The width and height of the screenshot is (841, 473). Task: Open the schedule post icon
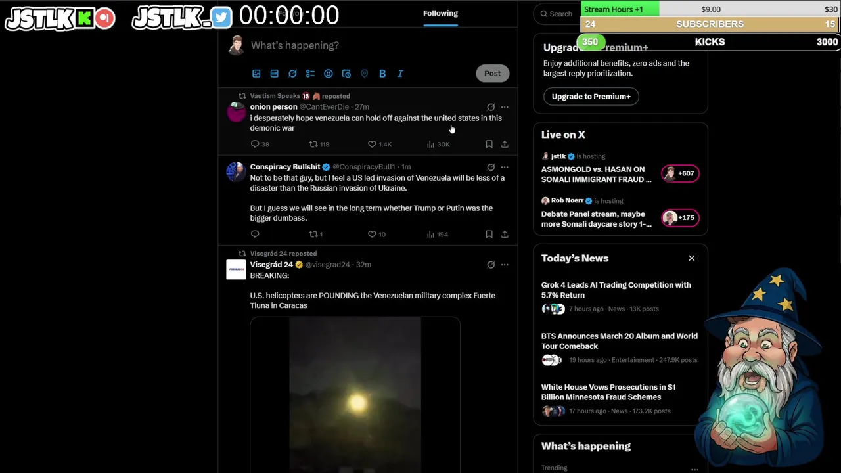point(346,74)
